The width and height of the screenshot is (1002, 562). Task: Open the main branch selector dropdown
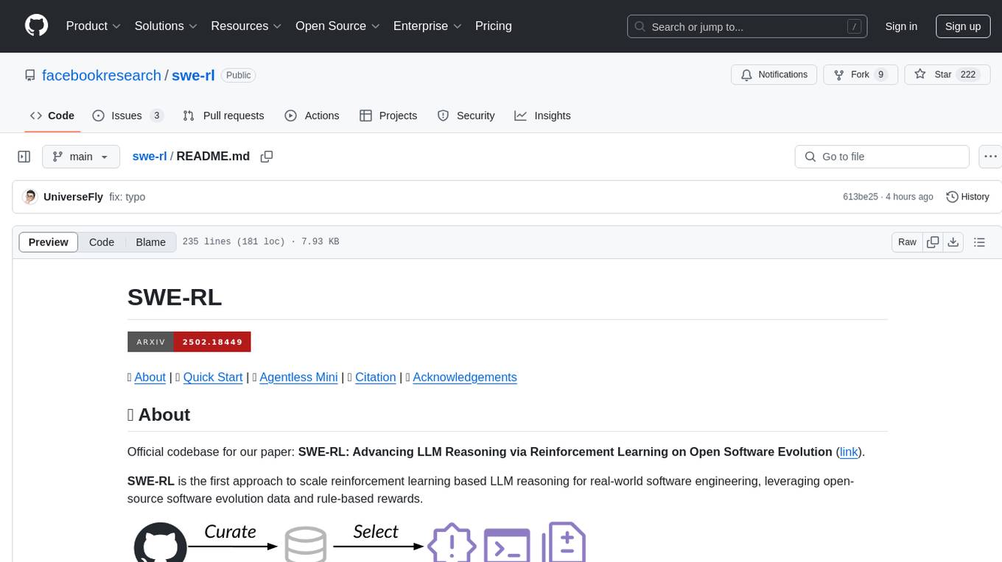pos(81,157)
